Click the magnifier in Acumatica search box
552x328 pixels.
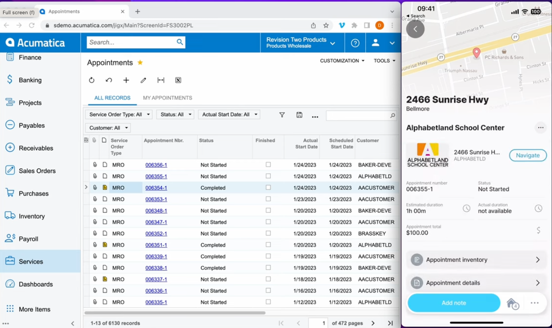180,42
